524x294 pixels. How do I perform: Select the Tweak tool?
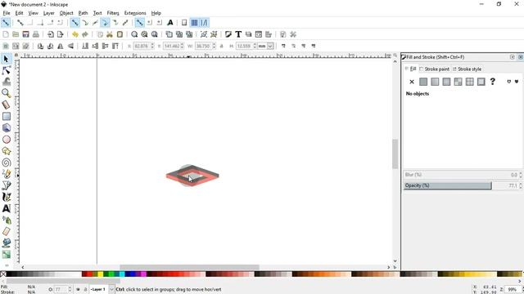pyautogui.click(x=6, y=82)
